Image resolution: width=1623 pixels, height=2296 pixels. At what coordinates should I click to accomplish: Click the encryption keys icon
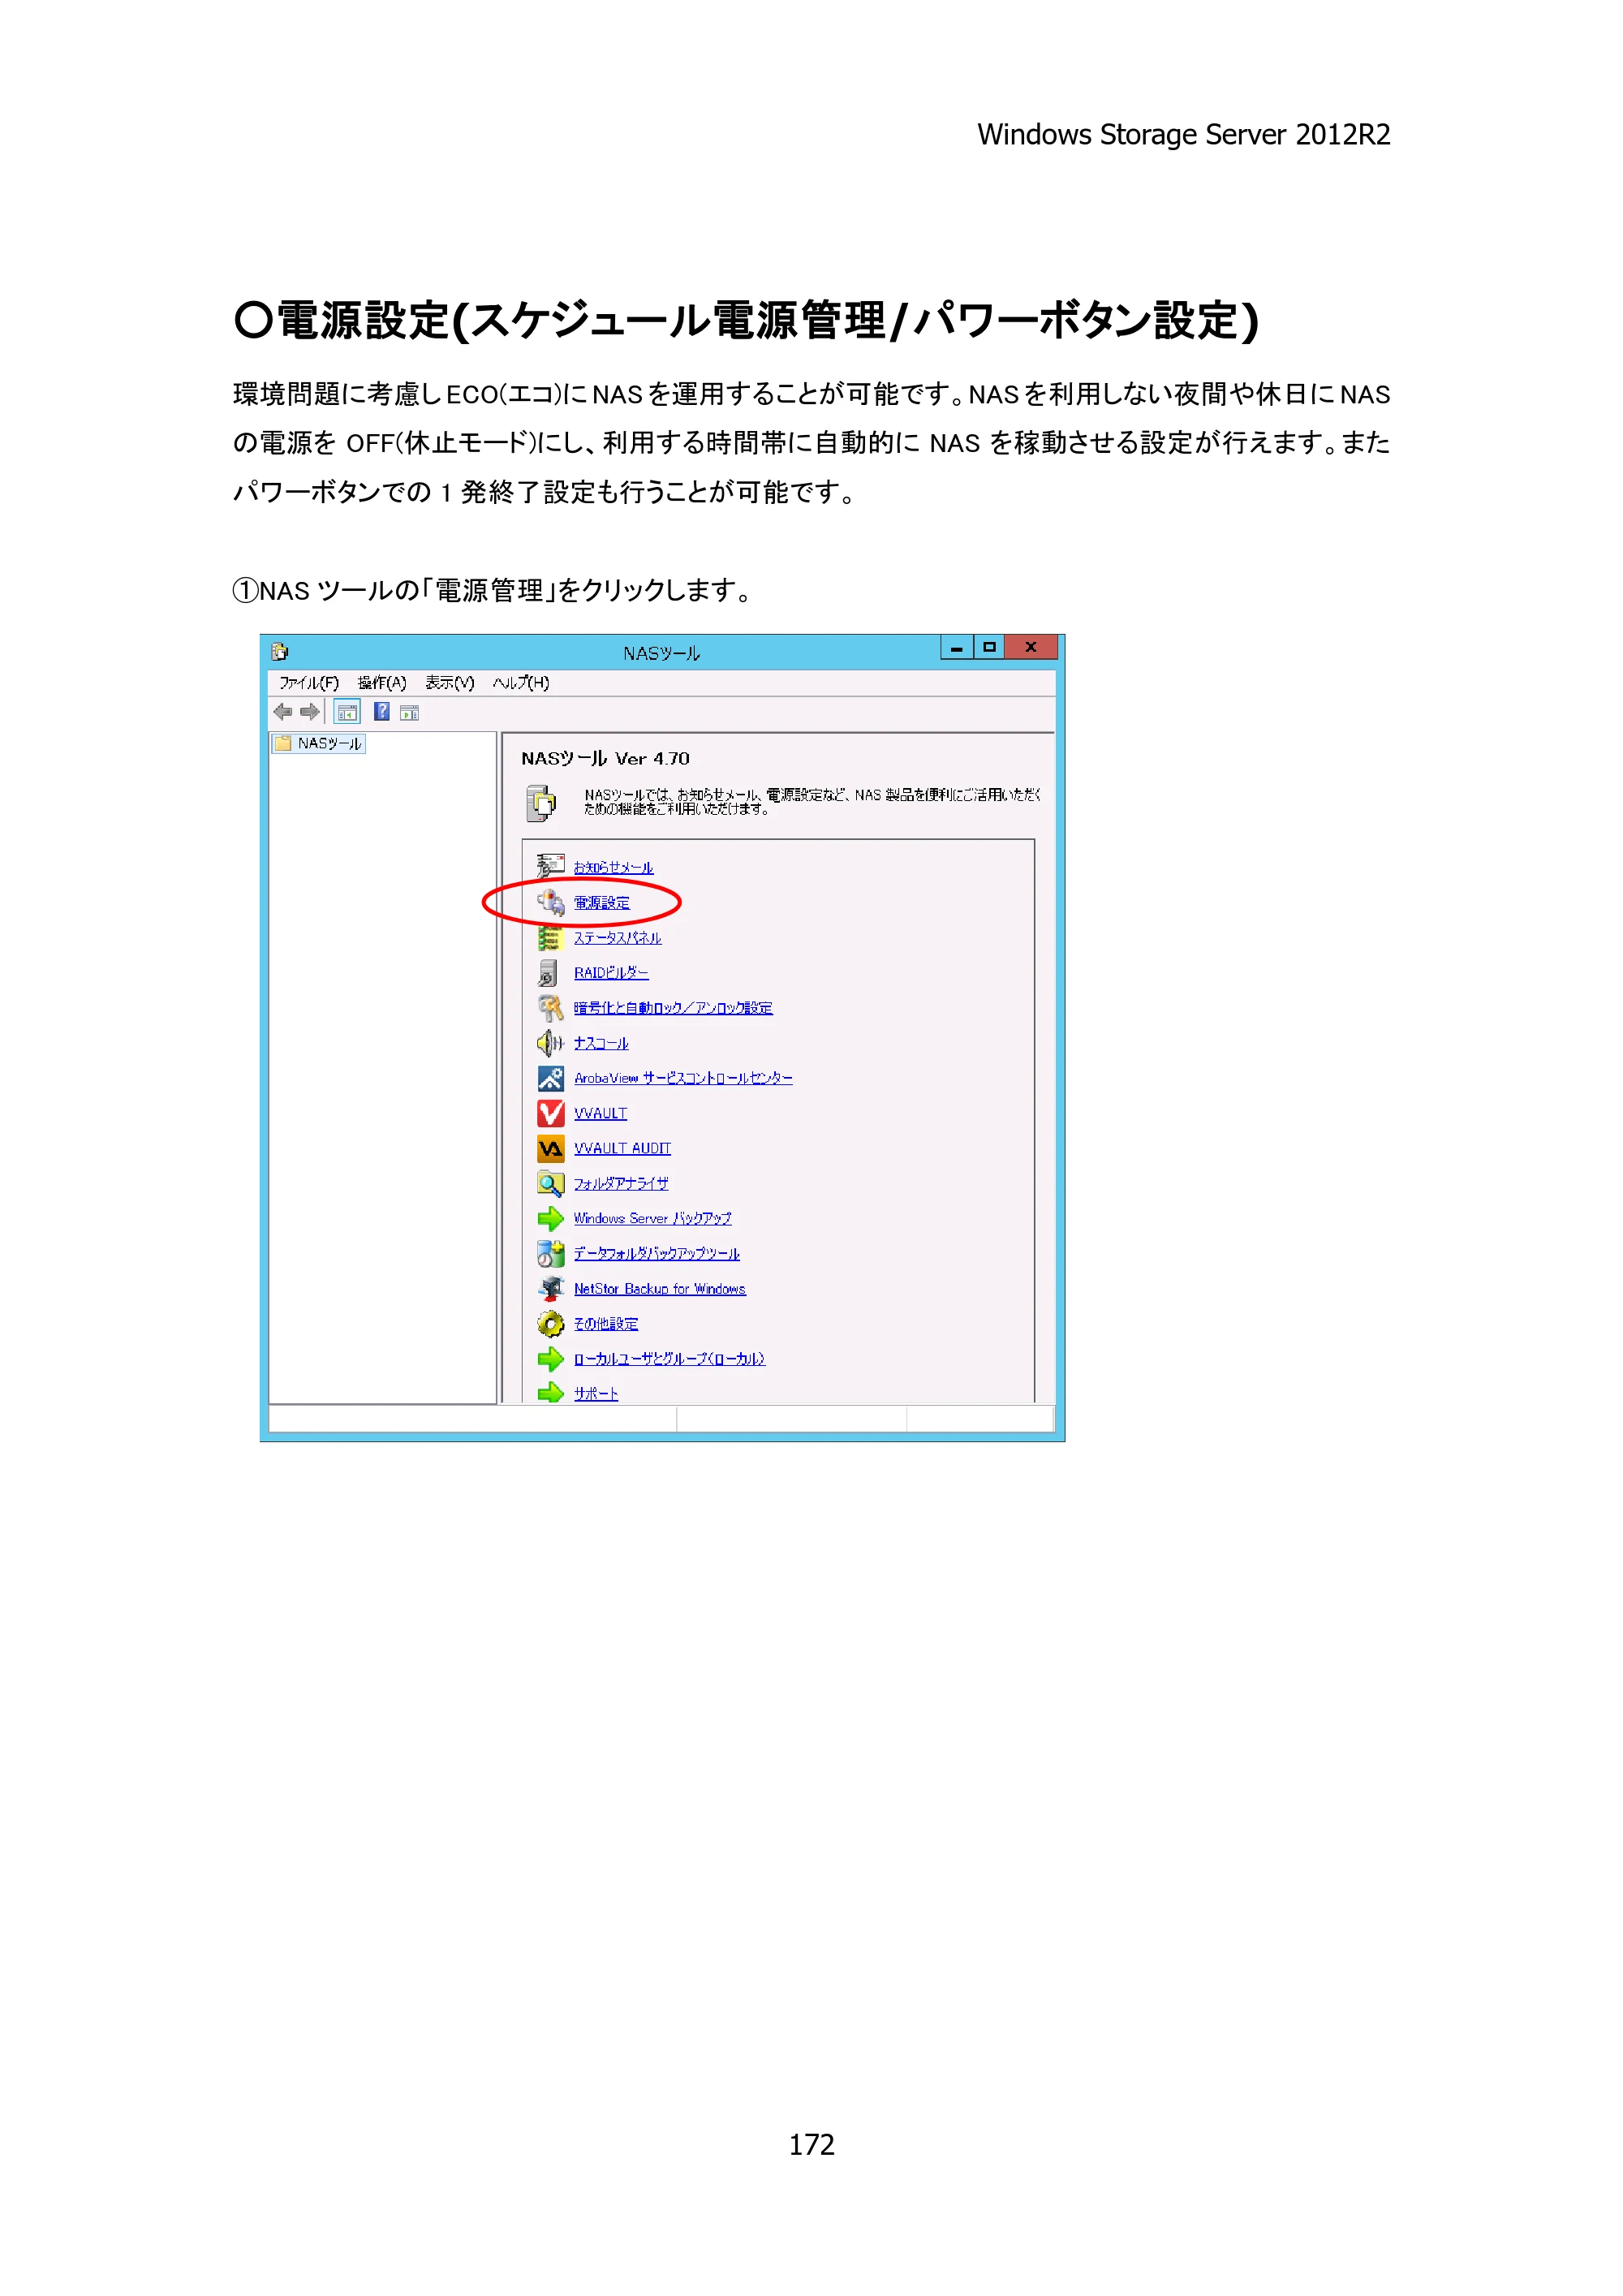550,1007
